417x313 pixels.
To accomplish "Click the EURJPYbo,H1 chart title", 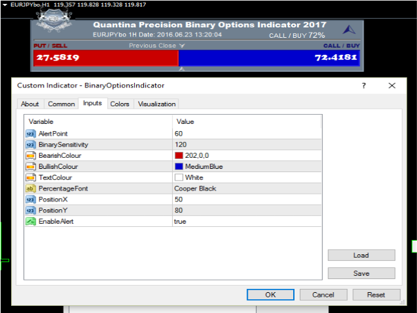I will click(30, 5).
